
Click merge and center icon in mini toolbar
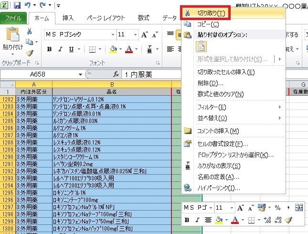pos(299,207)
